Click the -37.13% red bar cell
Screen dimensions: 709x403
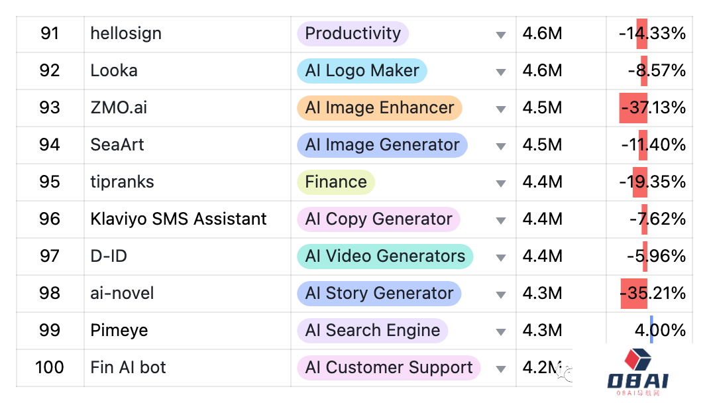(652, 108)
